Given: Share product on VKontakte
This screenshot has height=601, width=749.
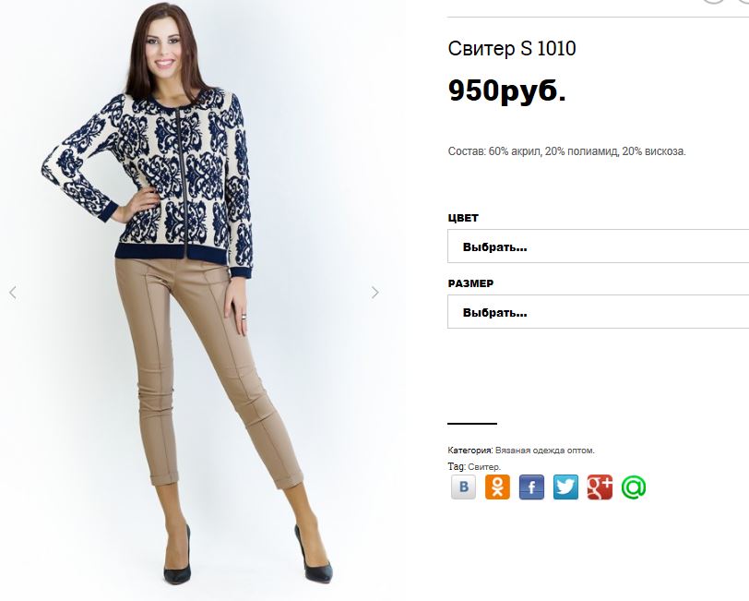Looking at the screenshot, I should pos(463,487).
